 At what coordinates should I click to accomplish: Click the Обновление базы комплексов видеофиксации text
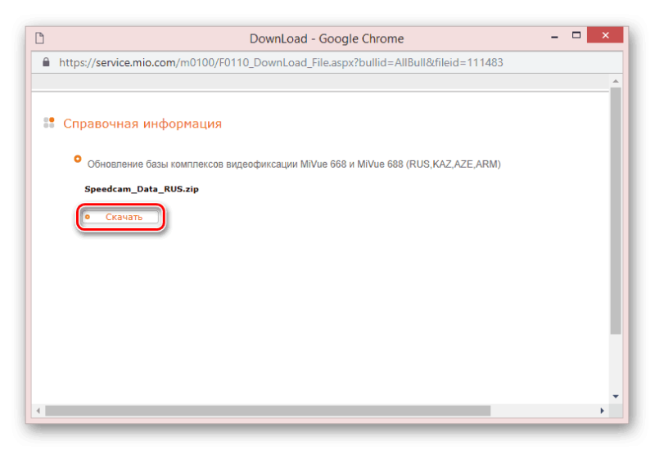294,164
